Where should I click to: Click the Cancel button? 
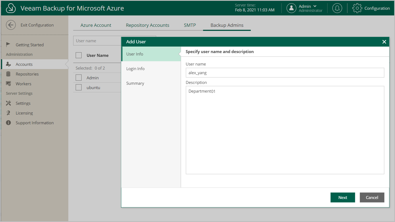(x=372, y=197)
